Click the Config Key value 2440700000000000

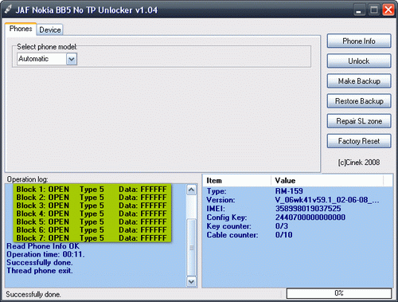click(310, 218)
